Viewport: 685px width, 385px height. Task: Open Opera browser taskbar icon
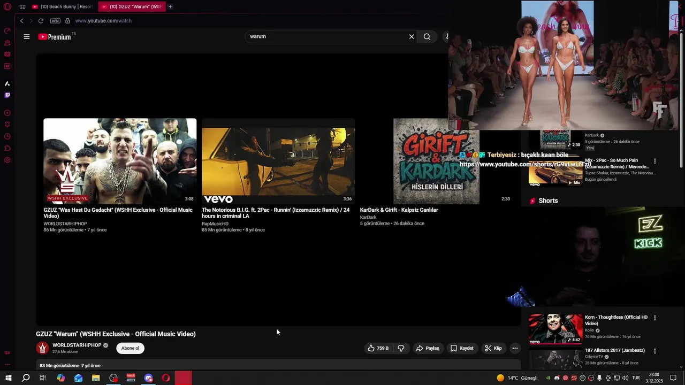click(166, 378)
